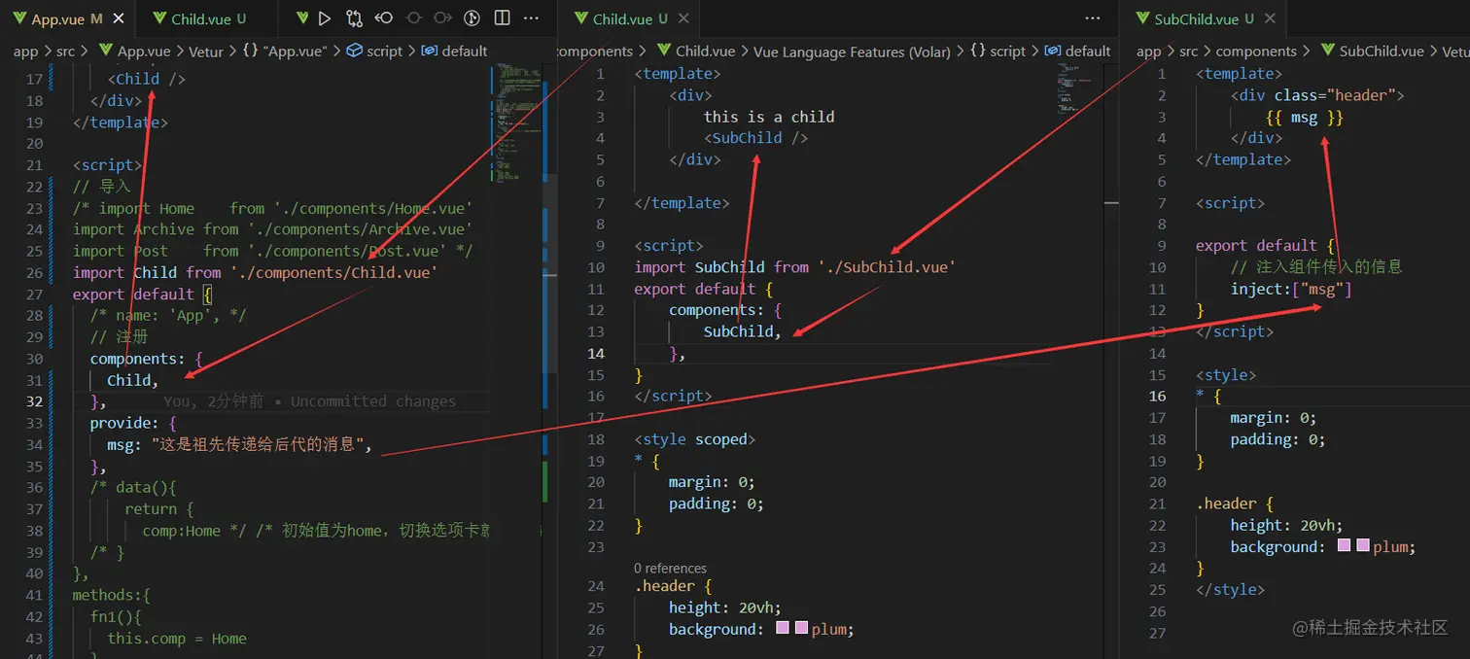The height and width of the screenshot is (659, 1470).
Task: Open the 'app' breadcrumb in the App.vue editor
Action: click(25, 52)
